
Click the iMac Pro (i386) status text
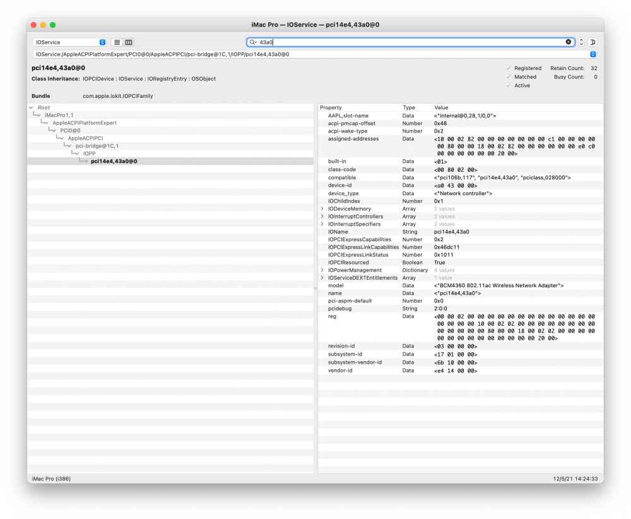(51, 479)
